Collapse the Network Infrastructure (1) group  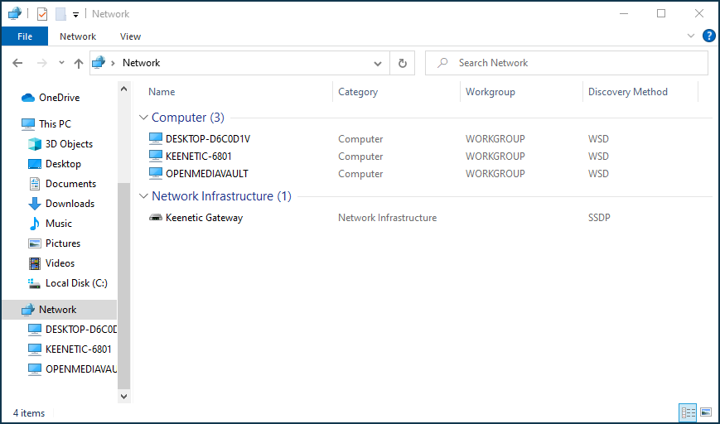pyautogui.click(x=143, y=196)
